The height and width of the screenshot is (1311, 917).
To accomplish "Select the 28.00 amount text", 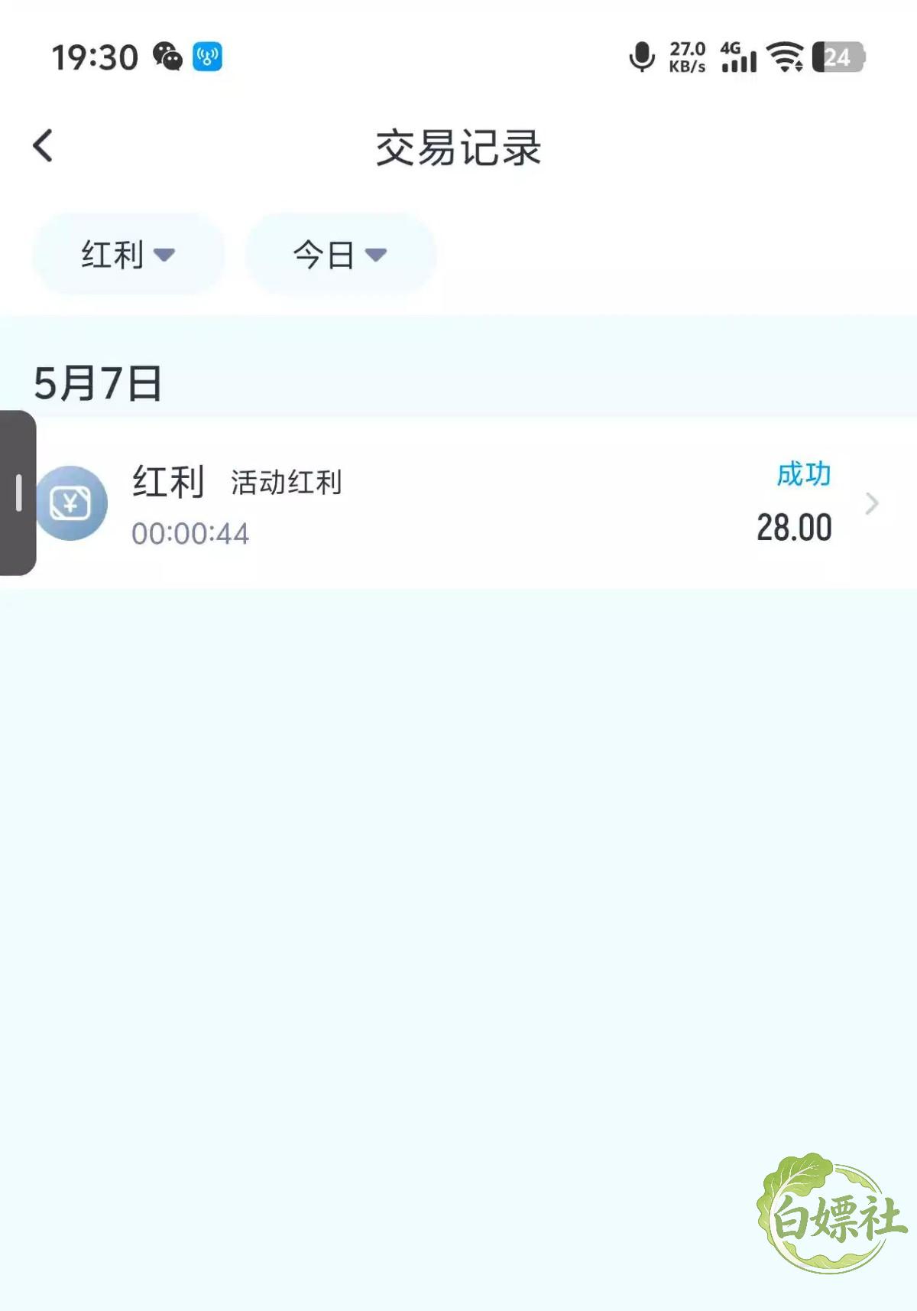I will click(x=794, y=528).
